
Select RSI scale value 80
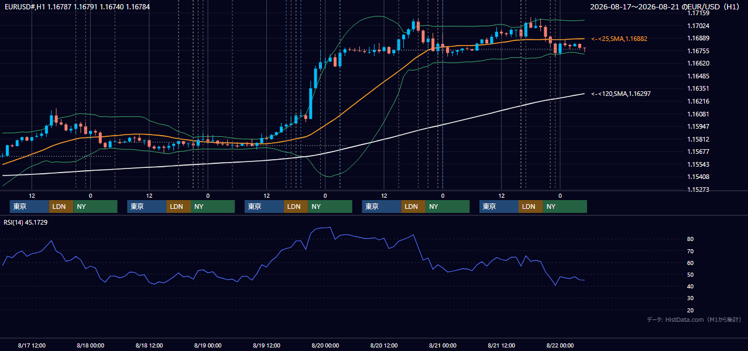(691, 239)
